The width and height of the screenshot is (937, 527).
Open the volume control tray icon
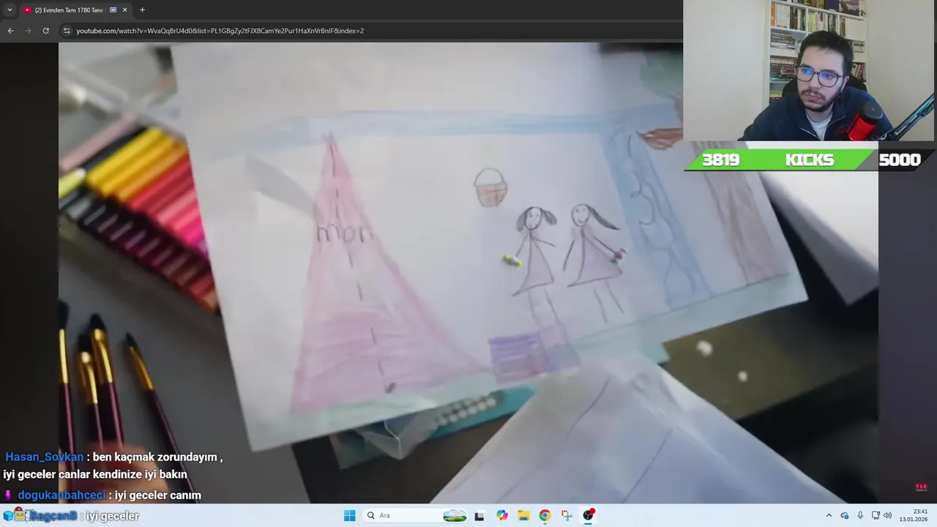tap(887, 515)
